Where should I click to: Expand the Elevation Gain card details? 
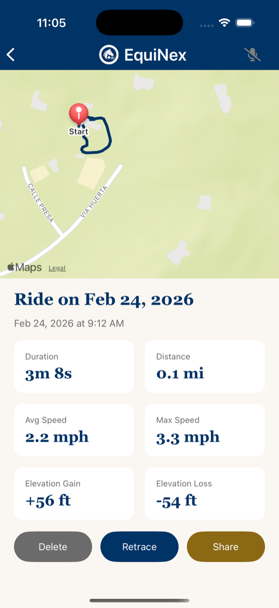pyautogui.click(x=74, y=493)
